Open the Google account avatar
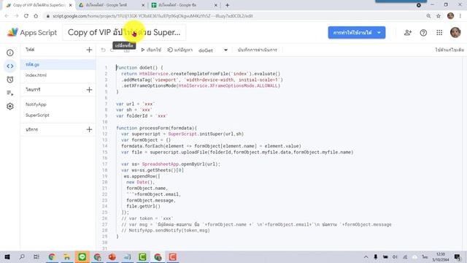This screenshot has width=467, height=263. click(455, 32)
